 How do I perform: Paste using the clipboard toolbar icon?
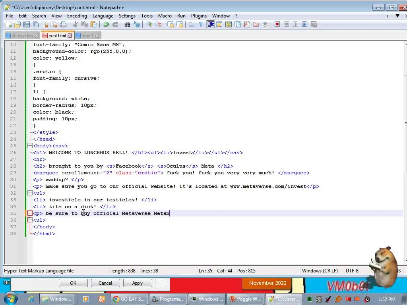point(94,24)
